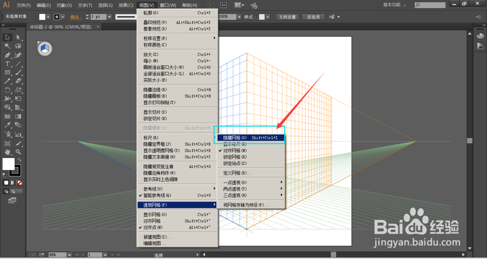487x259 pixels.
Task: Select the Mesh tool
Action: (7, 117)
